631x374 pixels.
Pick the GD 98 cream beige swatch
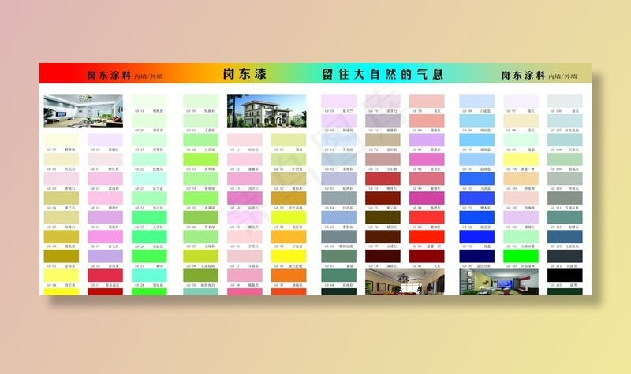521,120
